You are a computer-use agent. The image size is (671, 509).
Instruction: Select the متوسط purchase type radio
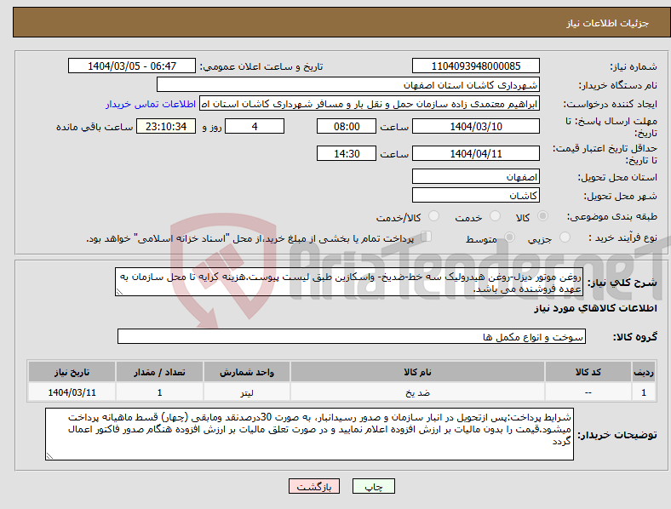click(509, 237)
